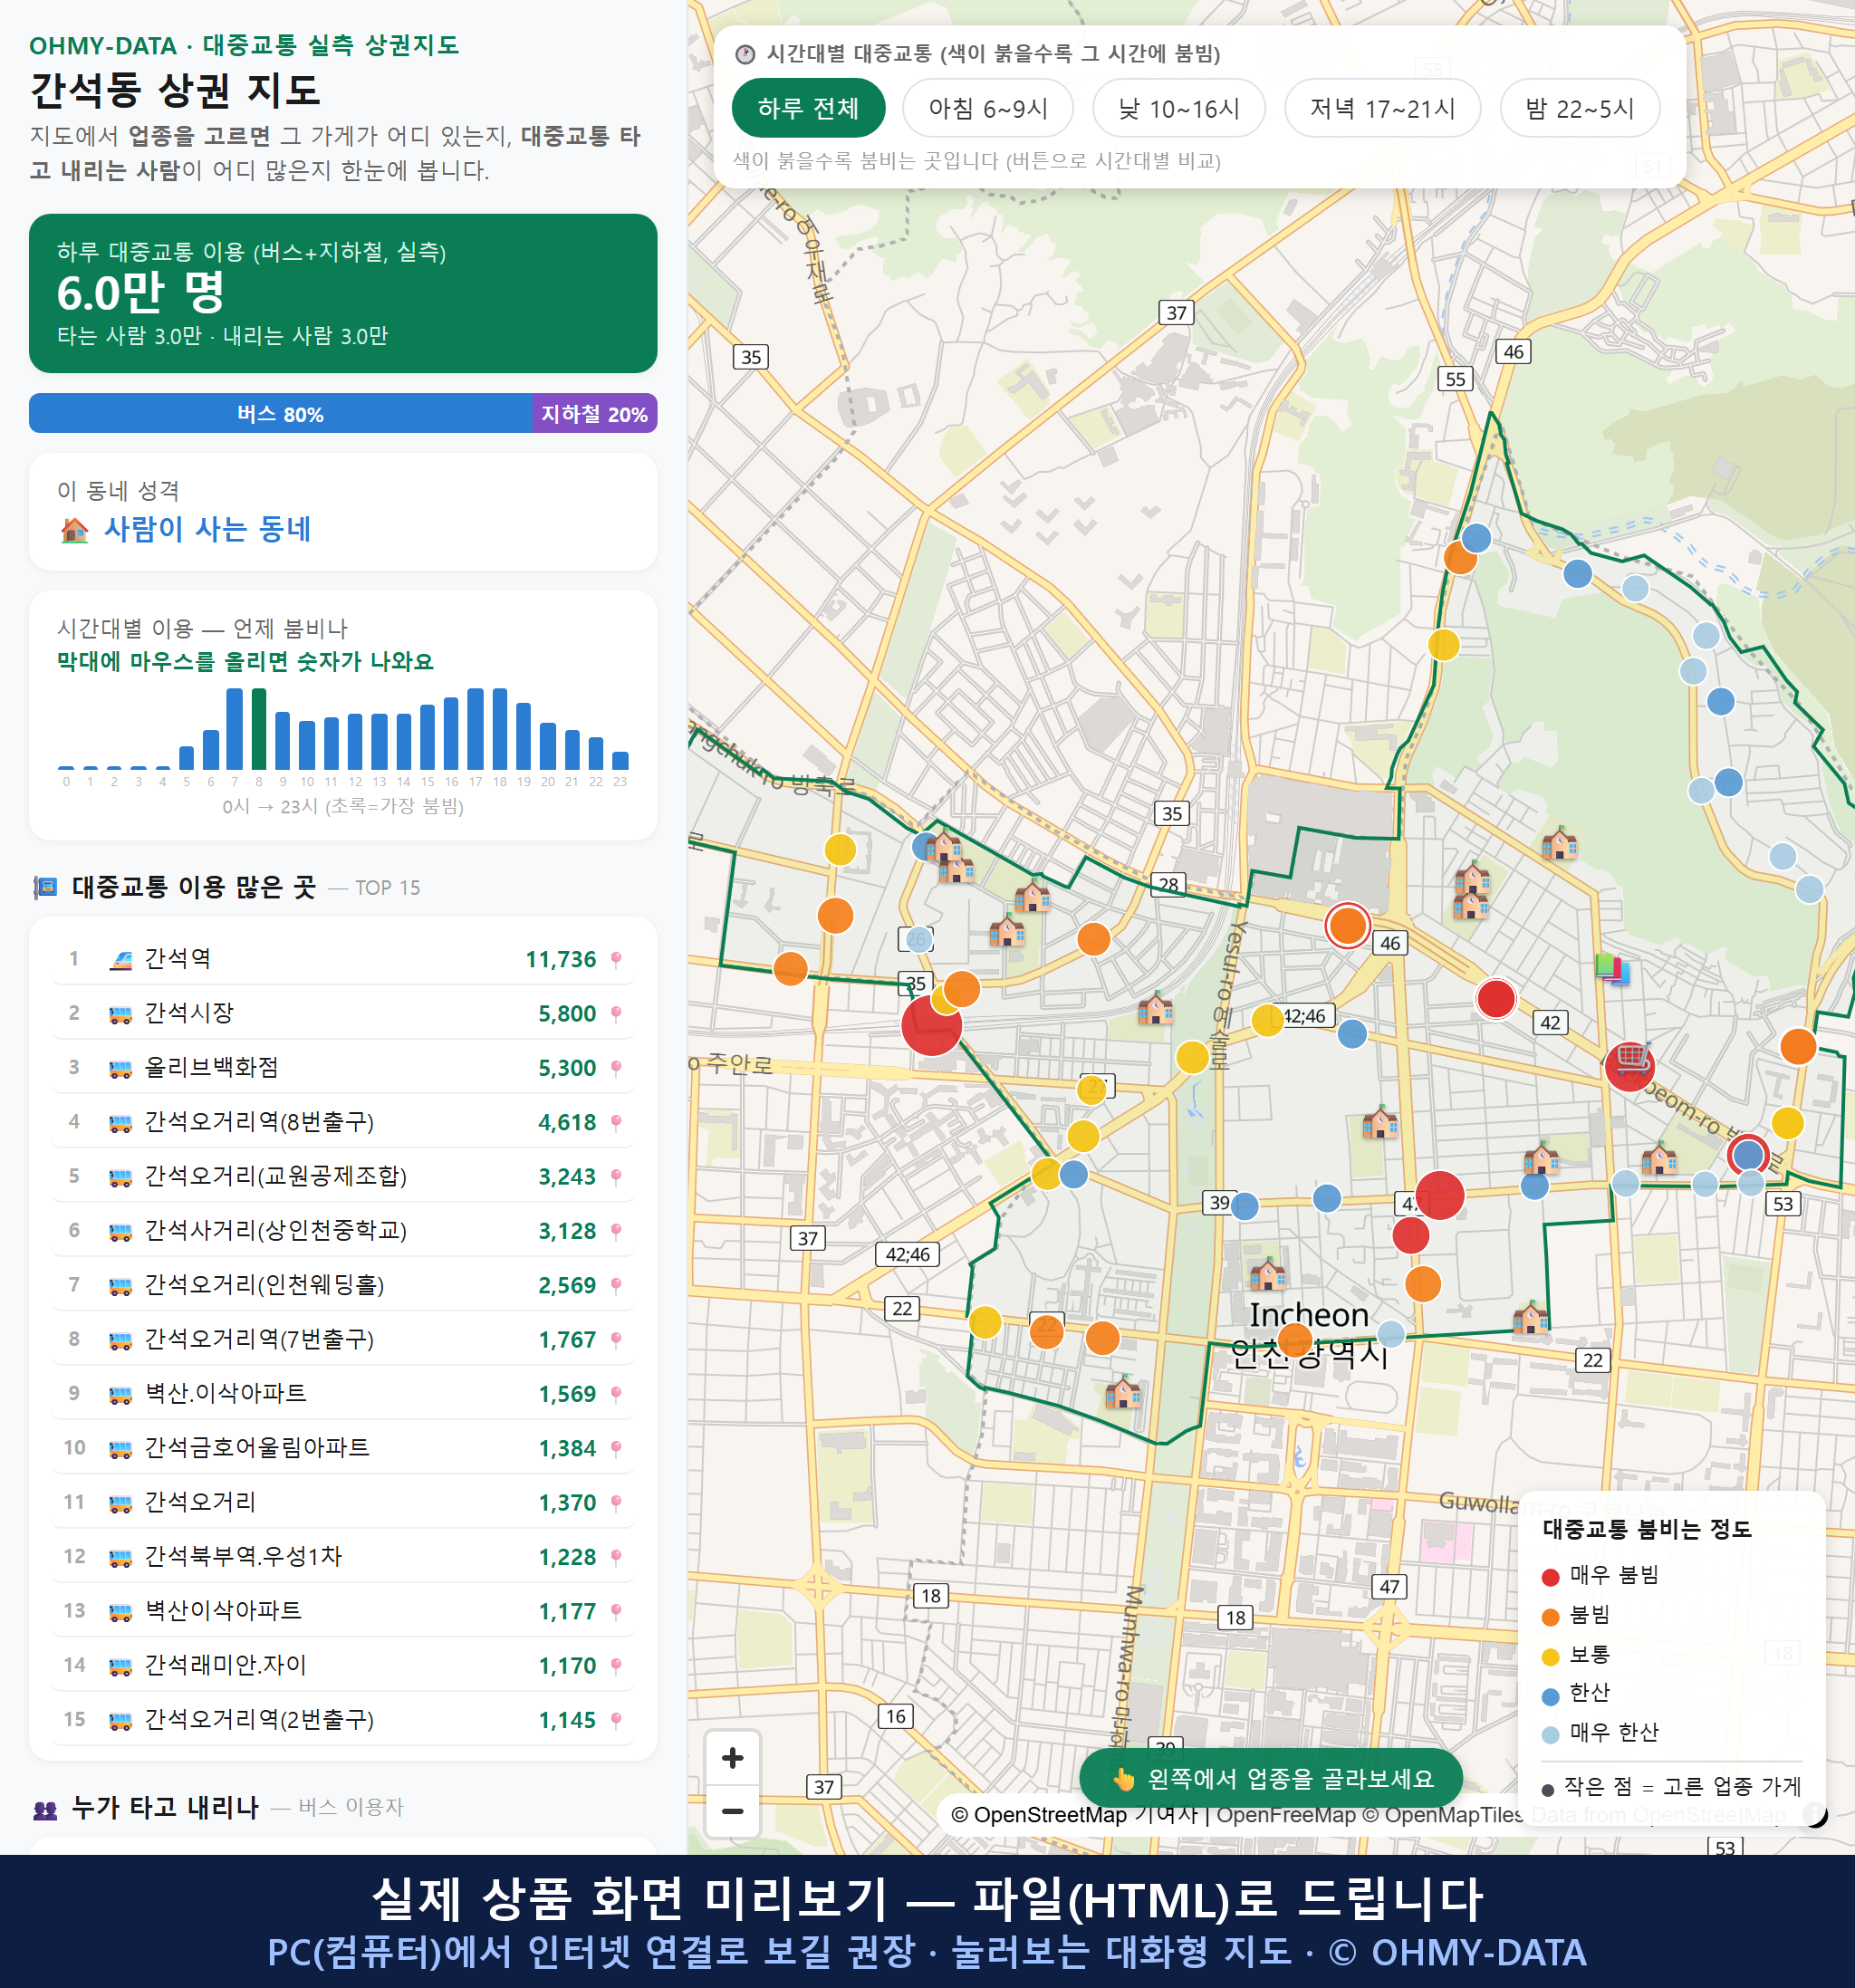1855x1988 pixels.
Task: Select the 간석오거리역(7번출구) list row
Action: click(343, 1339)
